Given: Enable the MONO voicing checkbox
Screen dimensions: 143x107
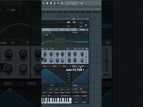Looking at the screenshot, I should [x=74, y=89].
